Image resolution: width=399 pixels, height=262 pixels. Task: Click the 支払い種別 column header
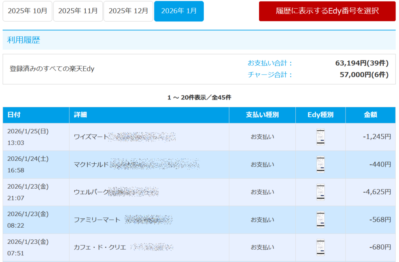click(x=262, y=115)
